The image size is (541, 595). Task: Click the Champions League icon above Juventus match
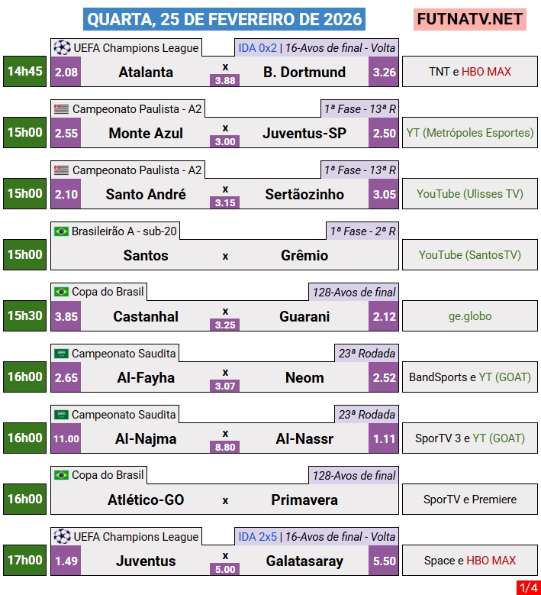(x=62, y=537)
